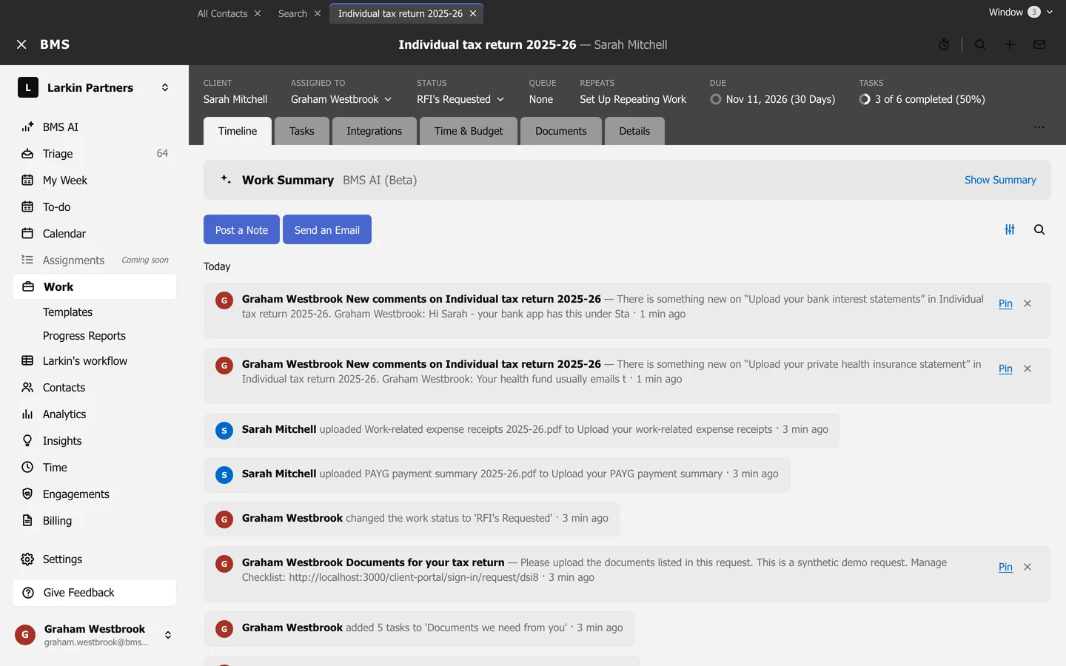
Task: Toggle the due date completion circle
Action: (x=715, y=99)
